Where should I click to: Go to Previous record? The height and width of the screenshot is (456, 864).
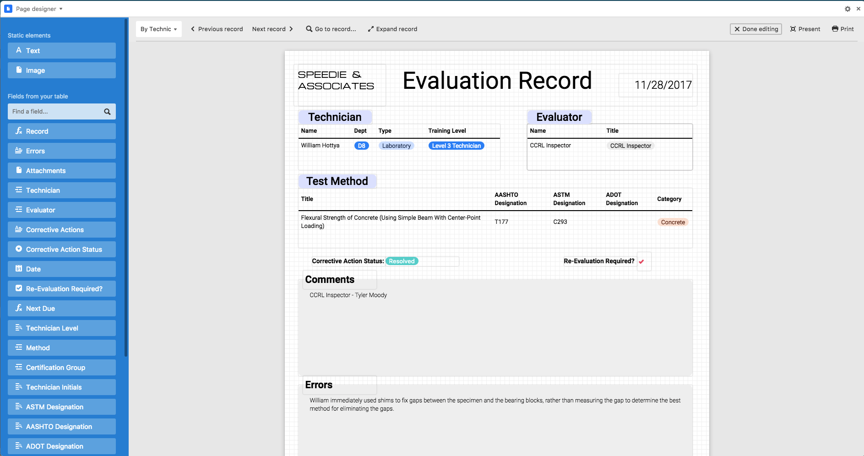217,29
